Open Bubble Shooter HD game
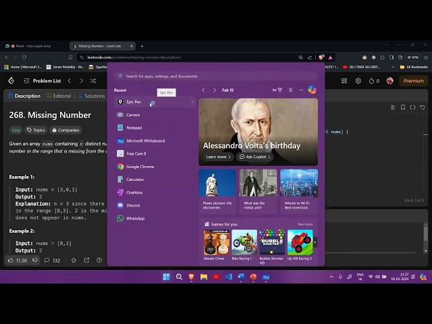Image resolution: width=432 pixels, height=324 pixels. [x=272, y=247]
